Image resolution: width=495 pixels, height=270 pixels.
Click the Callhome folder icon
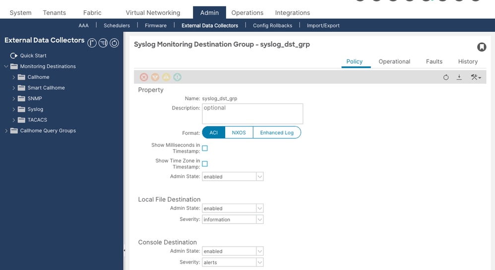pyautogui.click(x=21, y=77)
